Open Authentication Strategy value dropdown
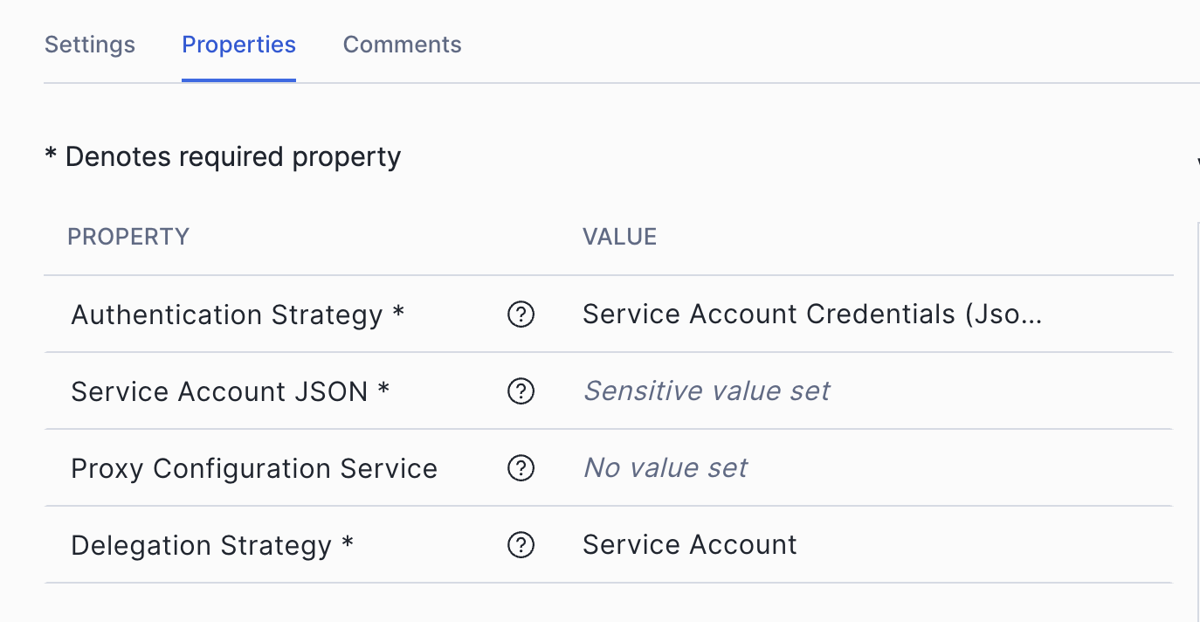The image size is (1200, 622). pos(811,314)
